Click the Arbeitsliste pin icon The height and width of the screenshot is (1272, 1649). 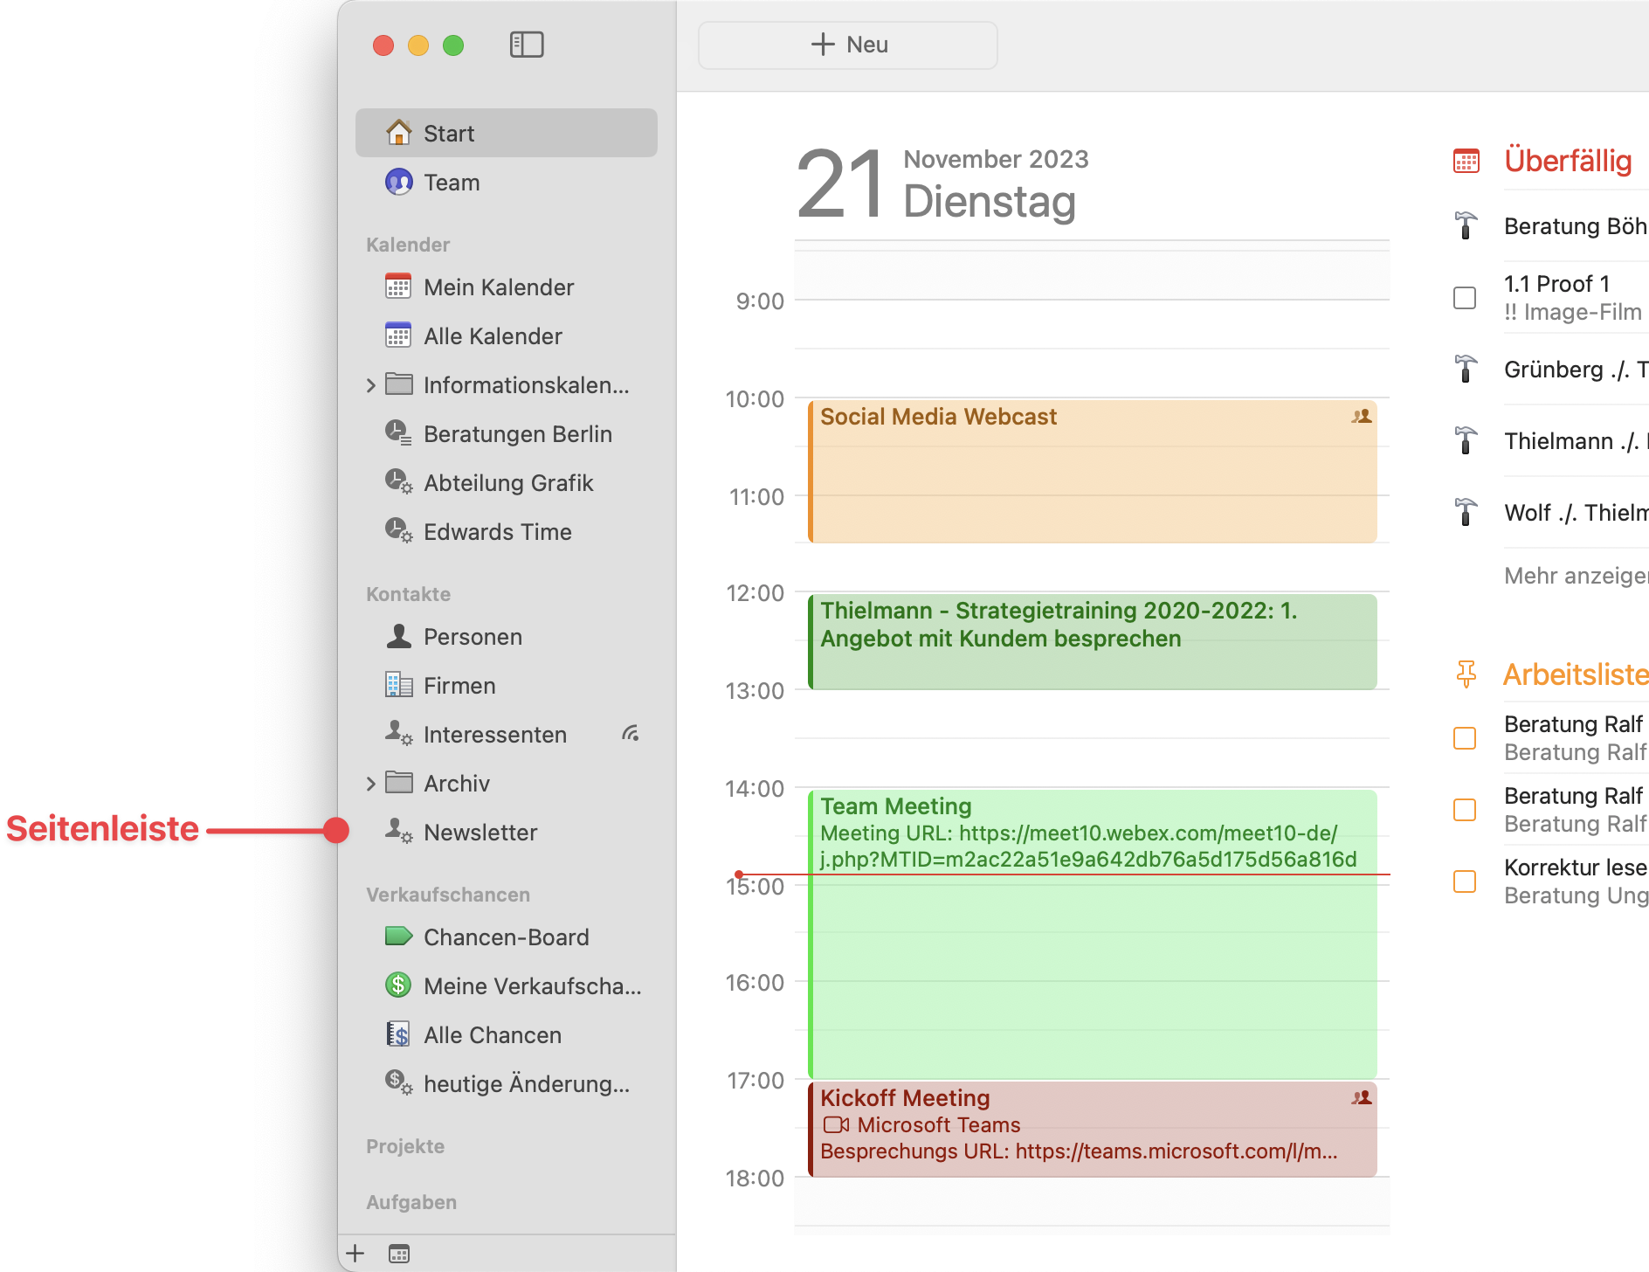point(1466,674)
